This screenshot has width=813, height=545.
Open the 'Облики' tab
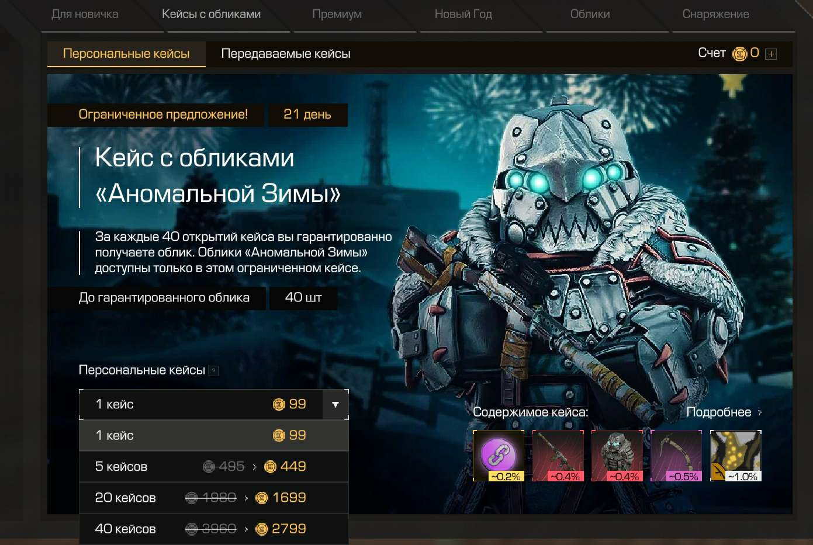(590, 14)
